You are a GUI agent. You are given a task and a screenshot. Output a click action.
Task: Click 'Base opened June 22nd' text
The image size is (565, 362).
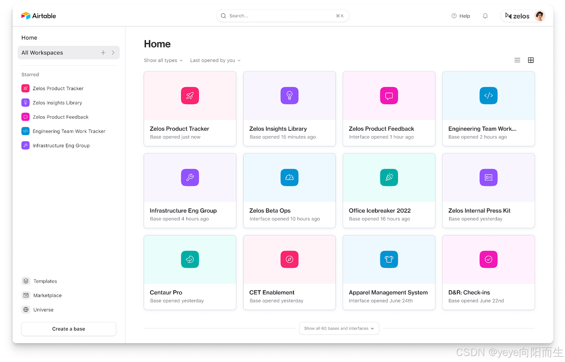[476, 301]
